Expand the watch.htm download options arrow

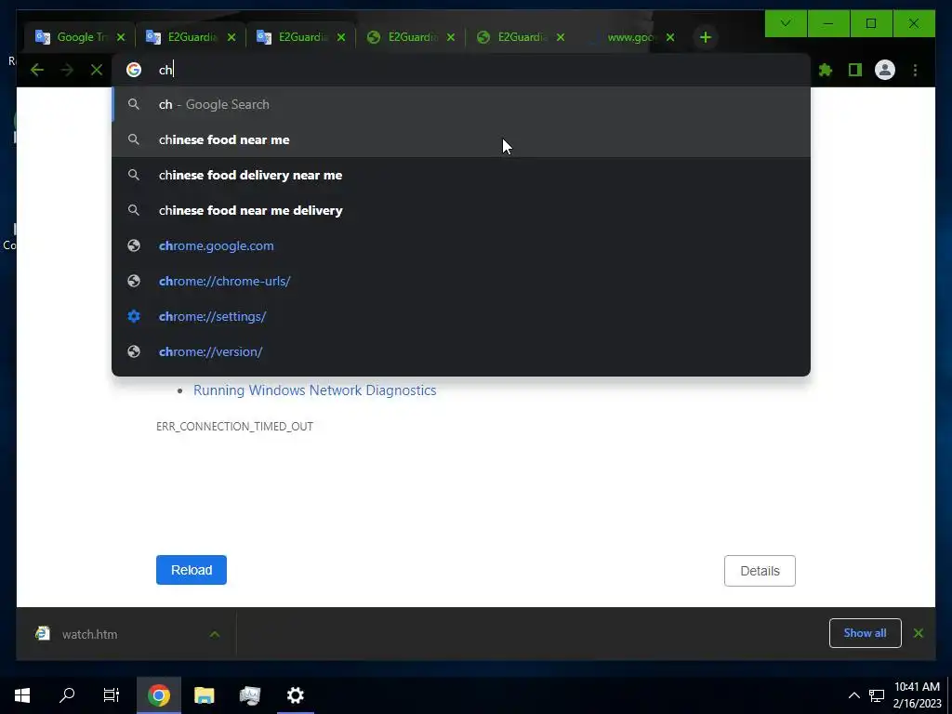click(x=215, y=634)
